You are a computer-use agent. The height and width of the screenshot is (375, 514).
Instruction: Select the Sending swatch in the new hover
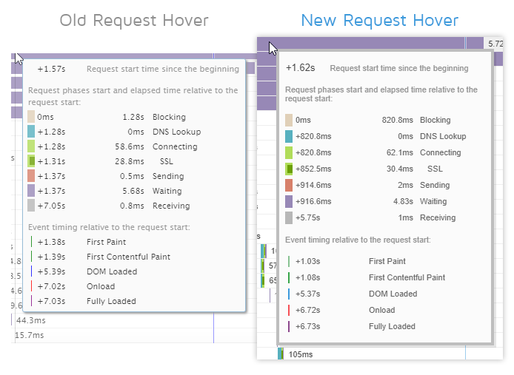[x=289, y=185]
